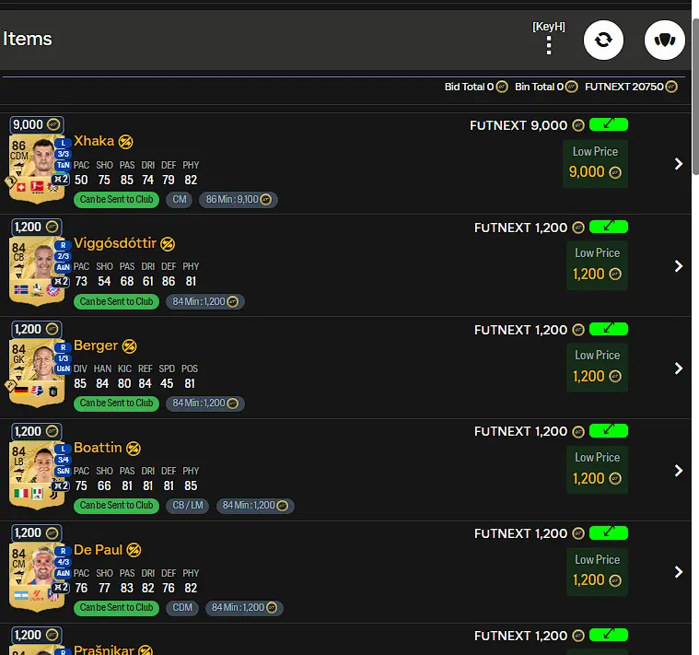Click the Low Price 1,200 box for Berger
The width and height of the screenshot is (699, 655).
pyautogui.click(x=597, y=368)
